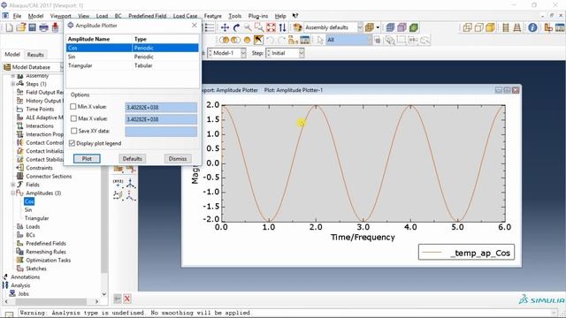Click the Dismiss button
The image size is (566, 318).
[x=178, y=159]
